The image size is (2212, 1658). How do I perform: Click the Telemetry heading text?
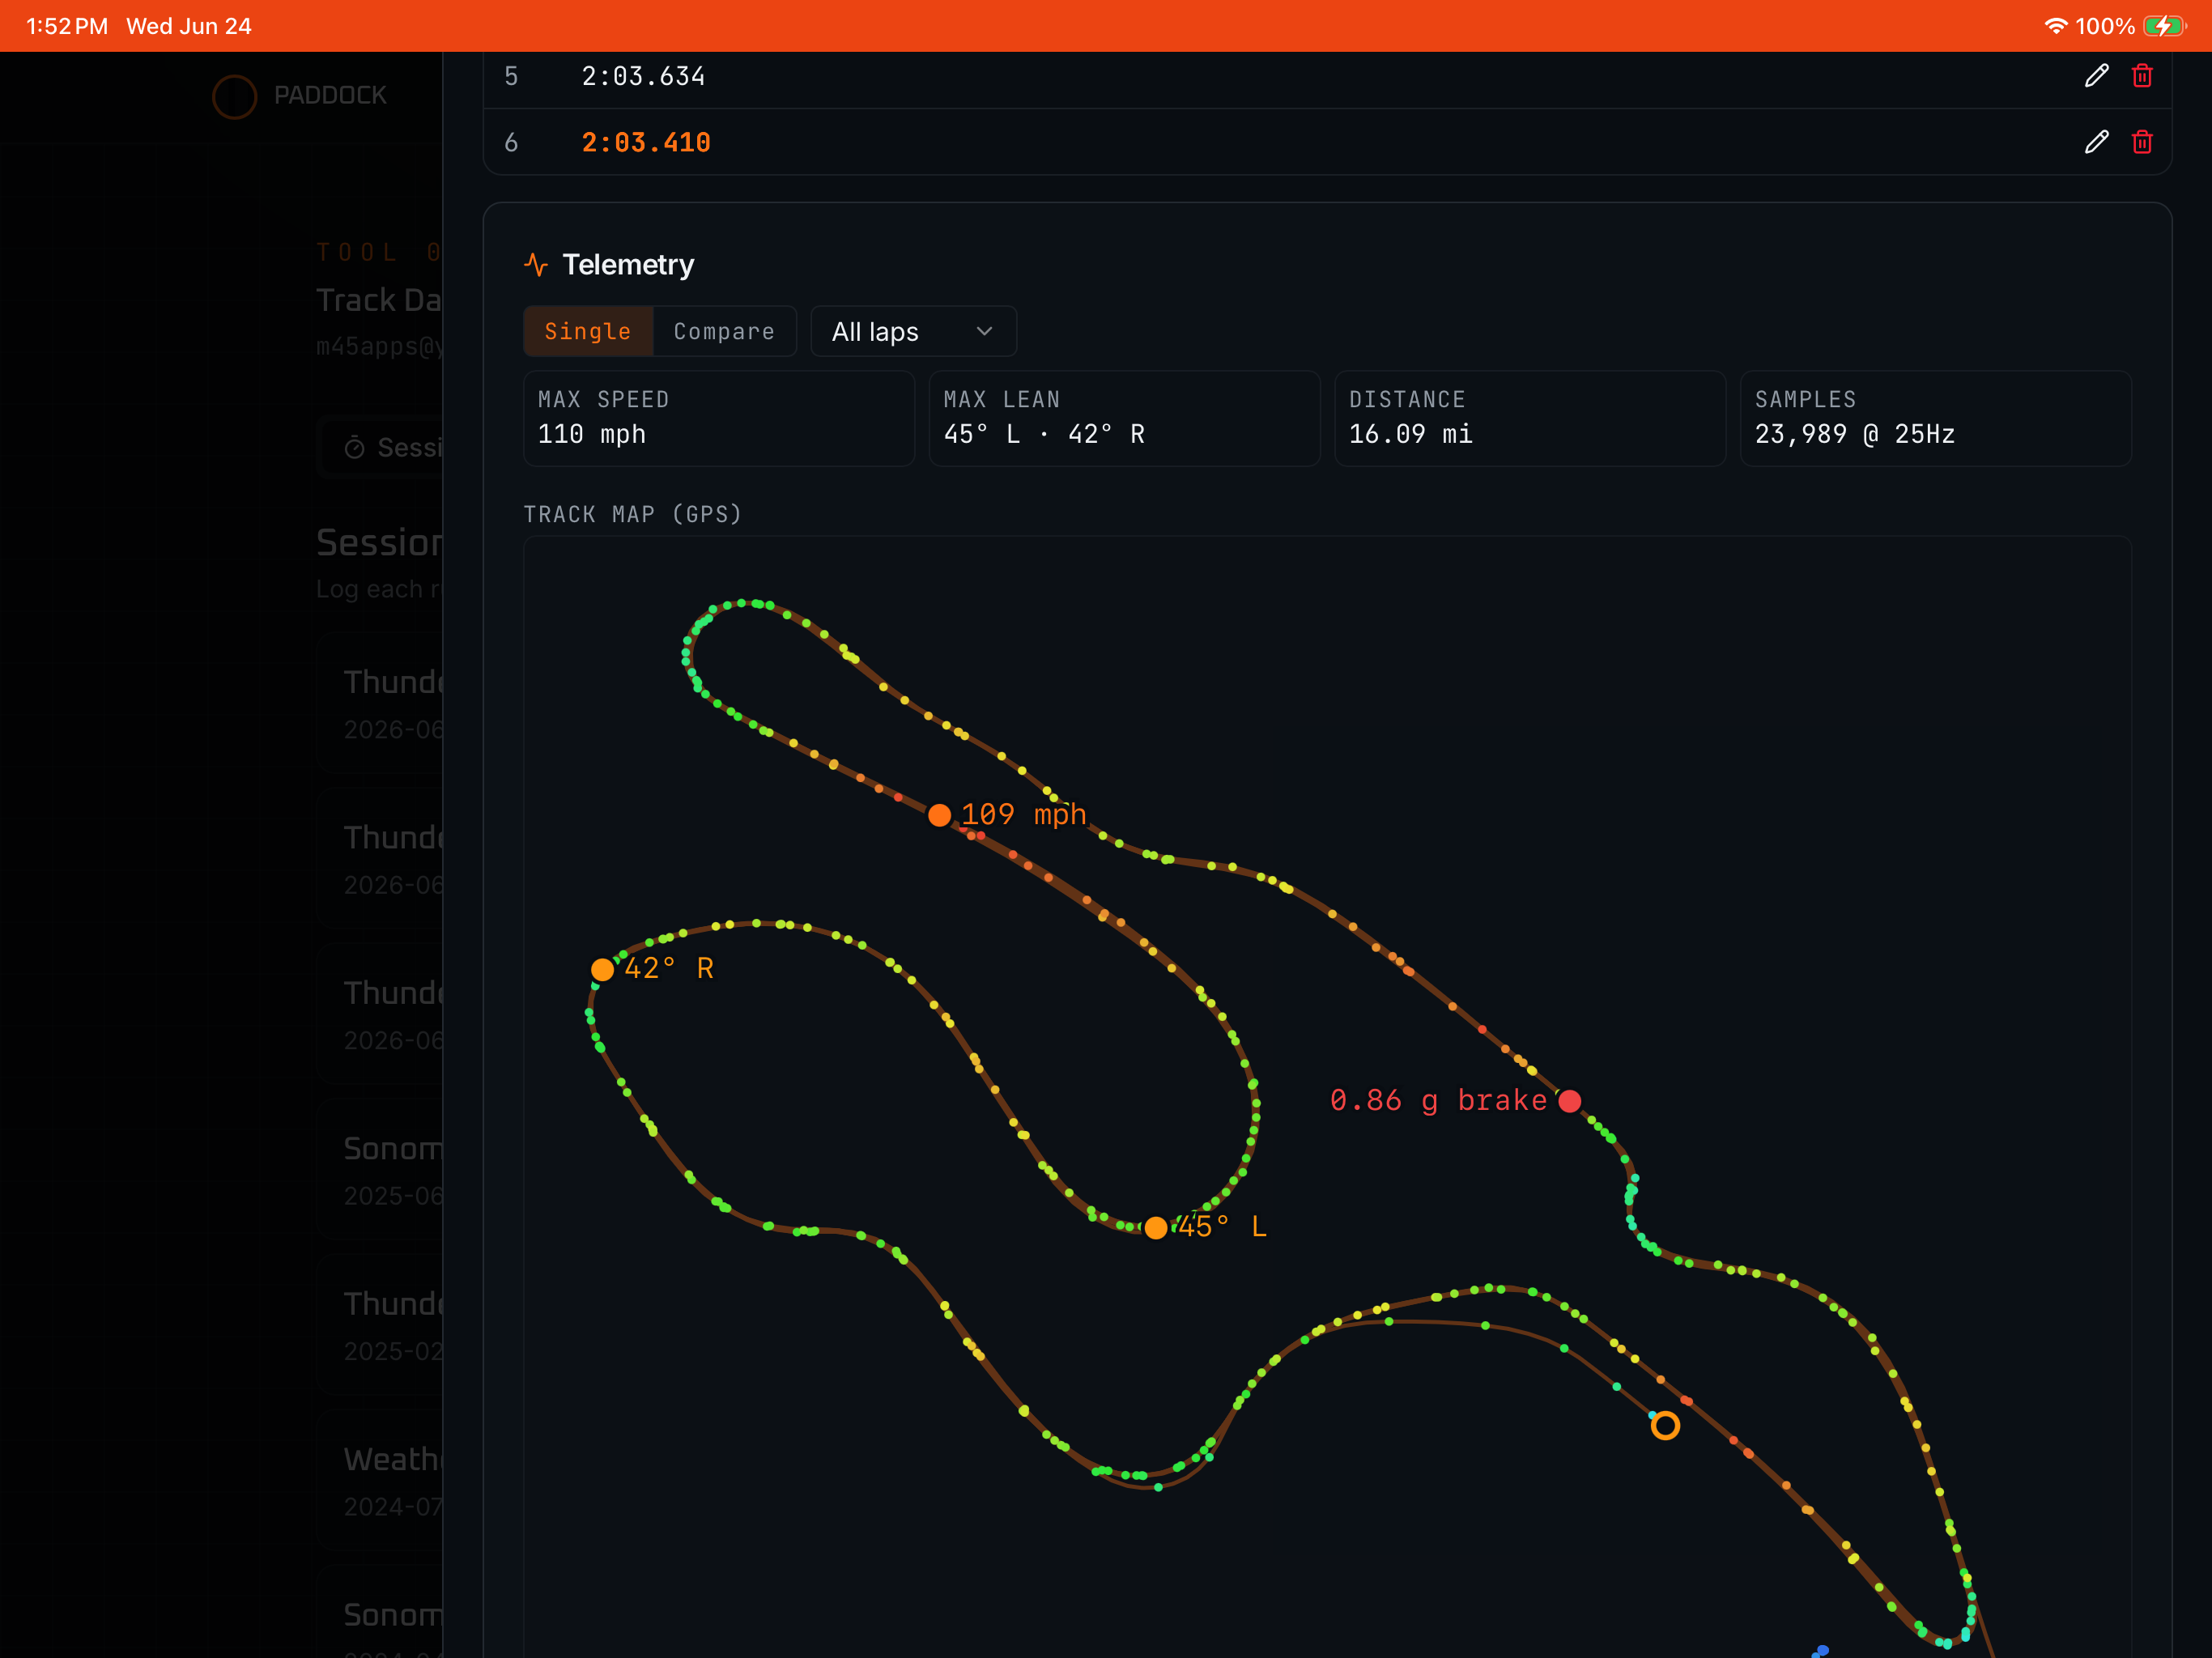[628, 265]
